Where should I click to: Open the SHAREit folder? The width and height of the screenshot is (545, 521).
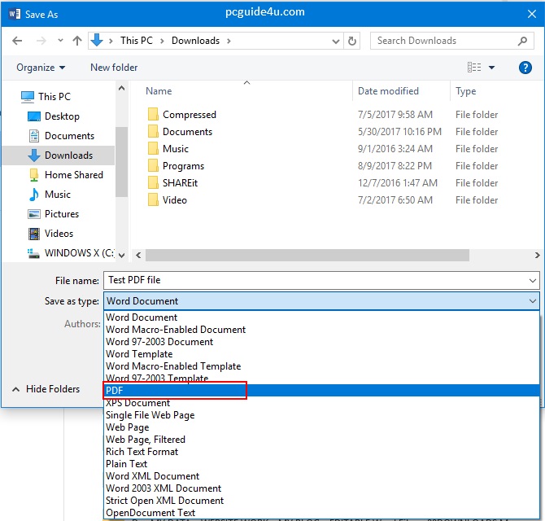[180, 183]
